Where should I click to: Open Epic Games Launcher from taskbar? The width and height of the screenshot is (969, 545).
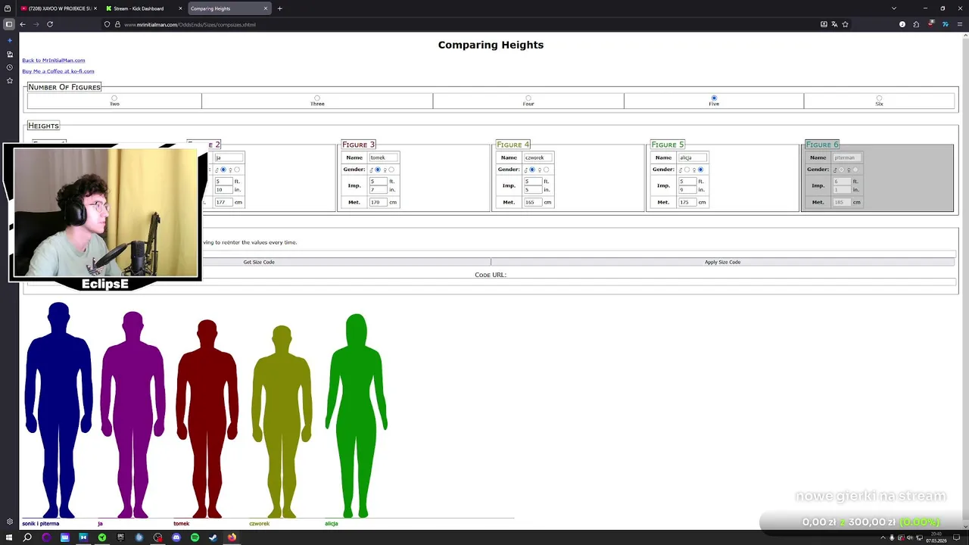(x=120, y=537)
